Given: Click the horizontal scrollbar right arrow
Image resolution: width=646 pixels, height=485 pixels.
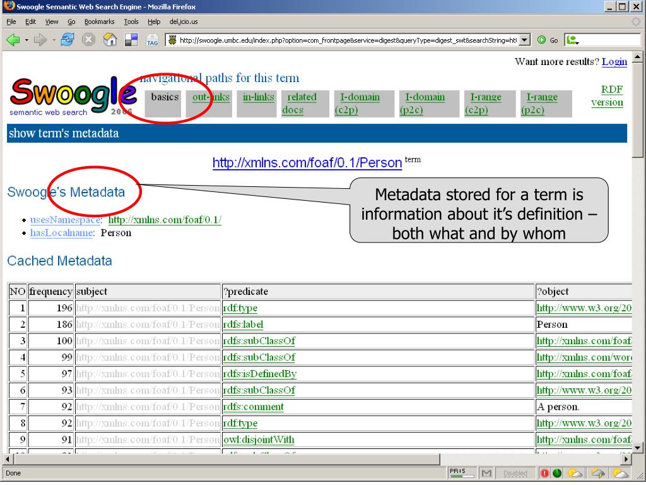Looking at the screenshot, I should (x=626, y=458).
